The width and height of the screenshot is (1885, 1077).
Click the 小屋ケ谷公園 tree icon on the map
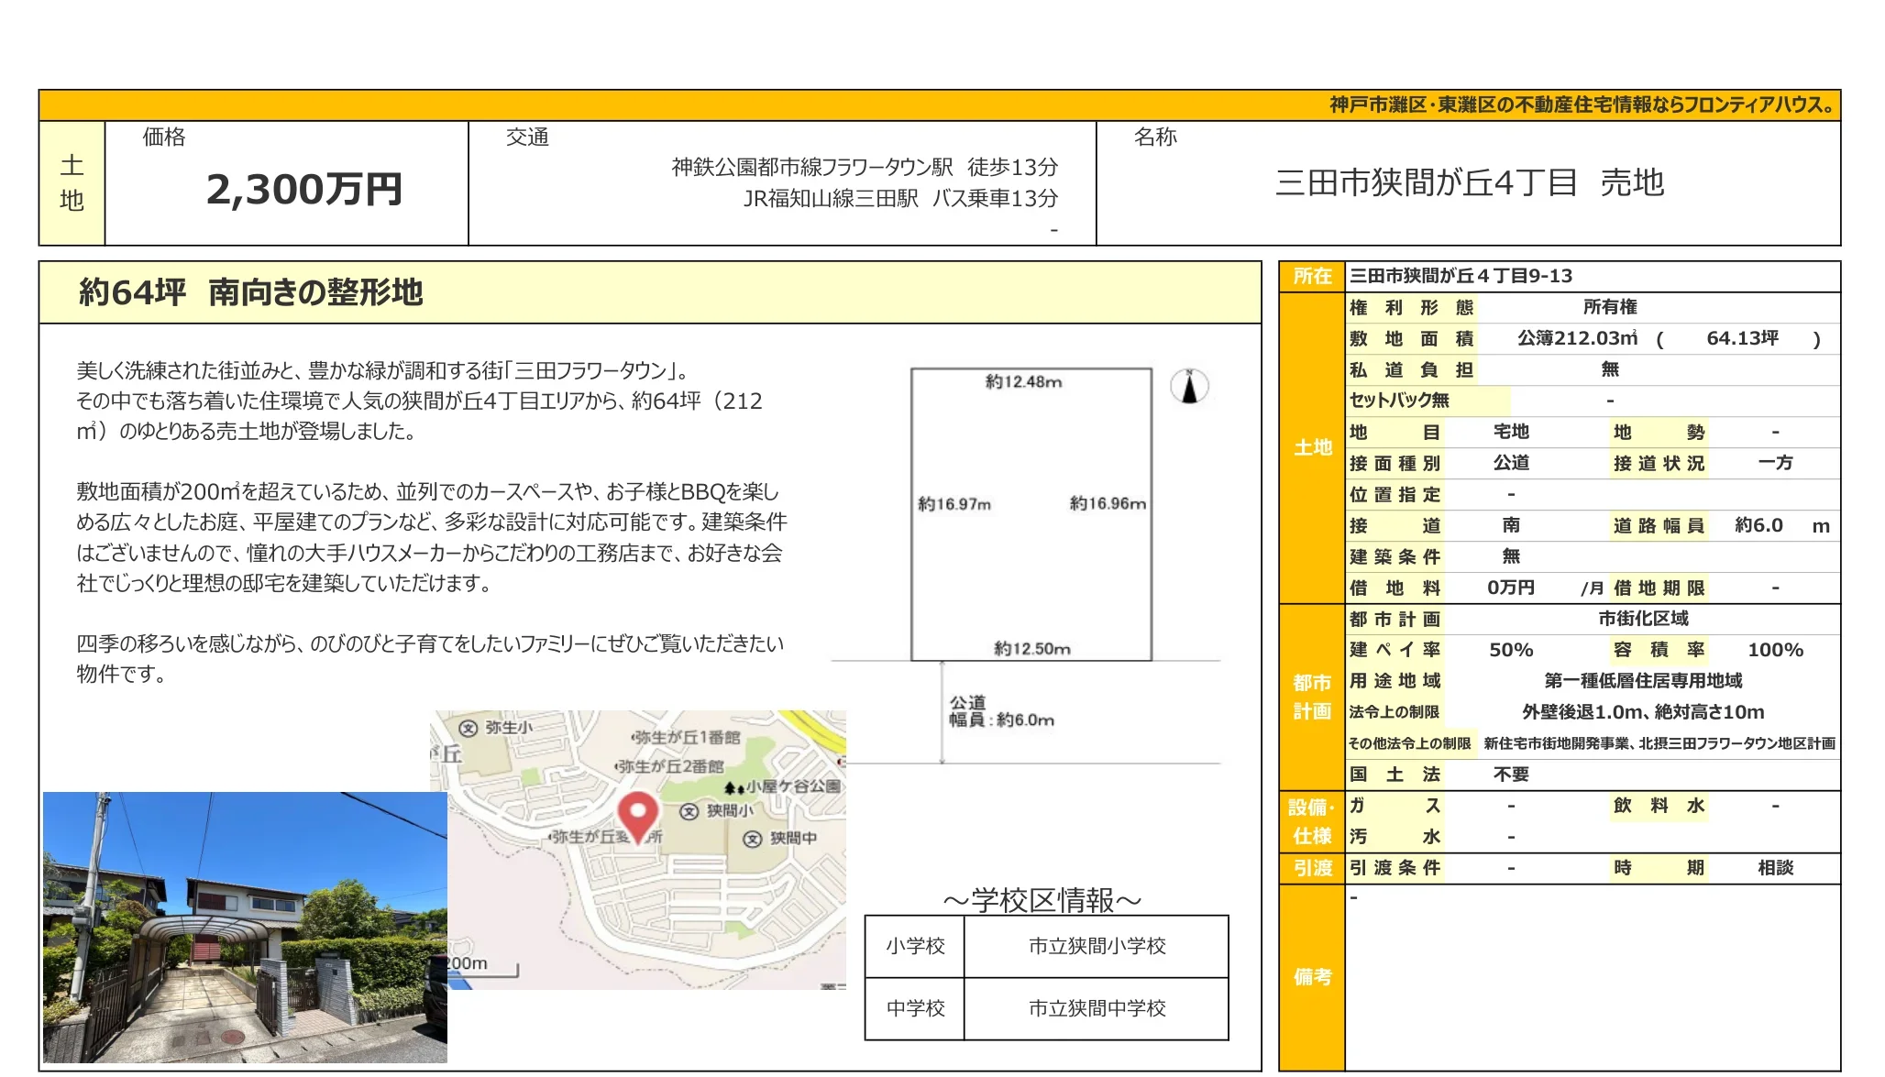pos(734,787)
